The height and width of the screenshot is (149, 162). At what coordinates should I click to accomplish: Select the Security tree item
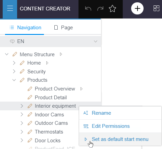37,72
